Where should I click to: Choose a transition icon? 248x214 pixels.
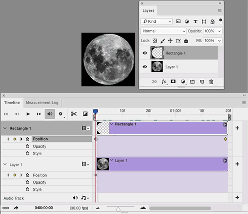(x=85, y=114)
